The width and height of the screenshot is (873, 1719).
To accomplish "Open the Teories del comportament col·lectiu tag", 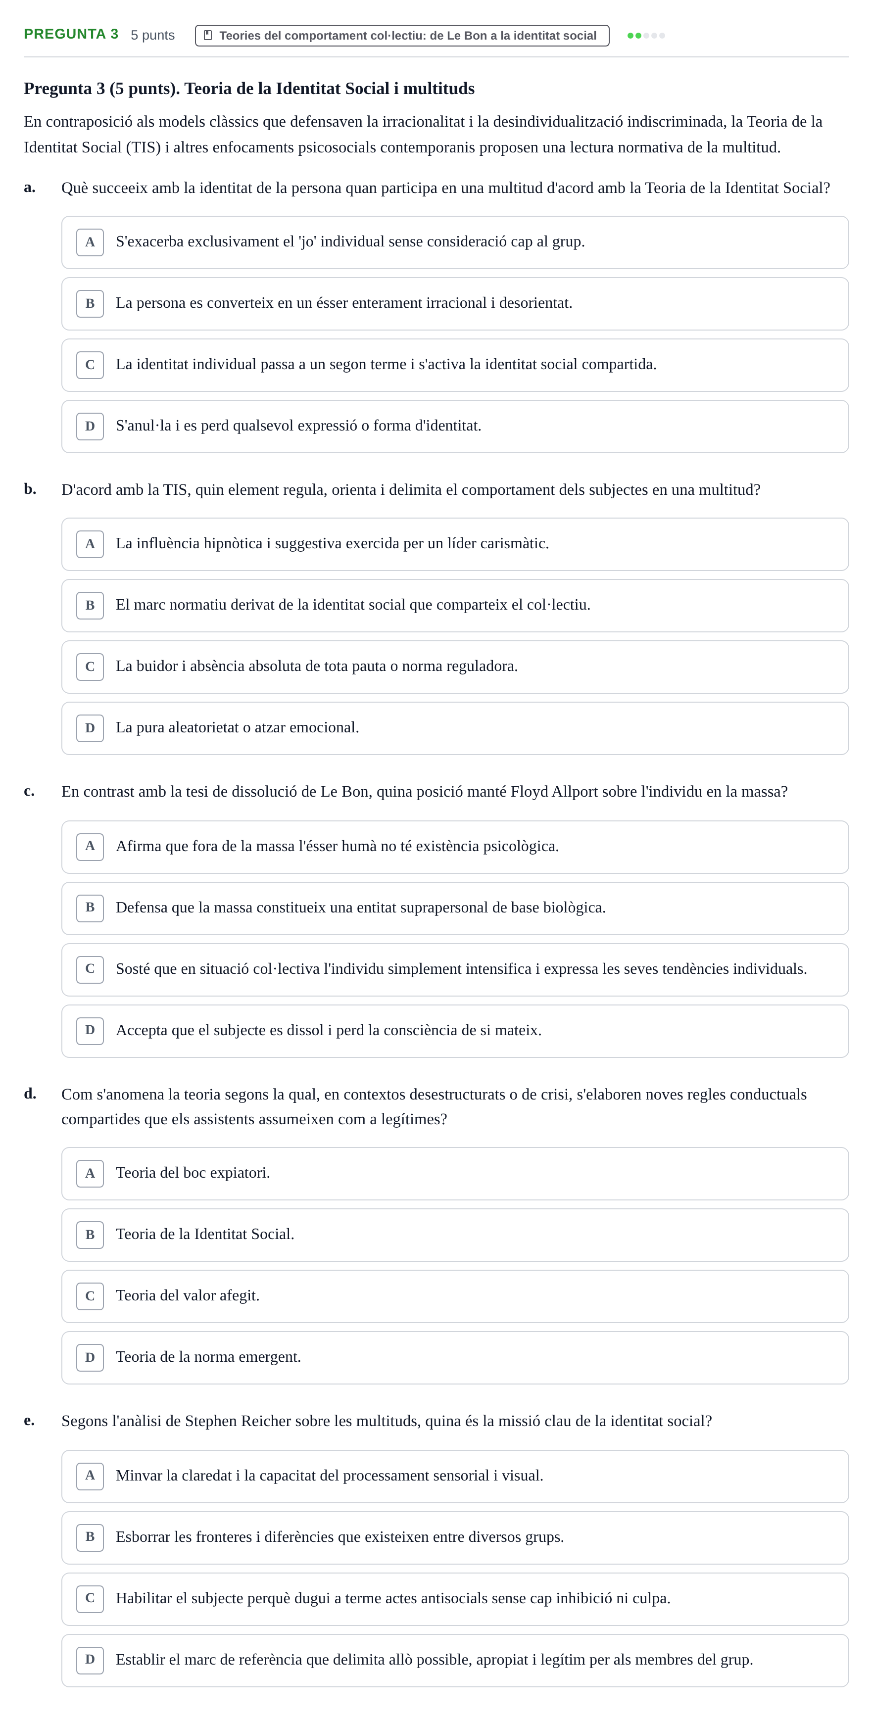I will point(402,35).
